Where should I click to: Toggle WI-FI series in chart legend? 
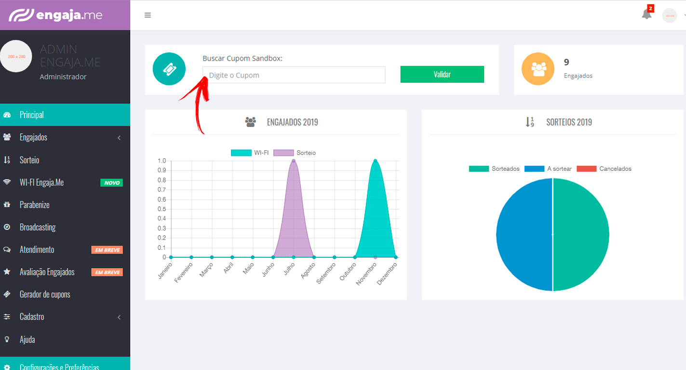pos(250,153)
